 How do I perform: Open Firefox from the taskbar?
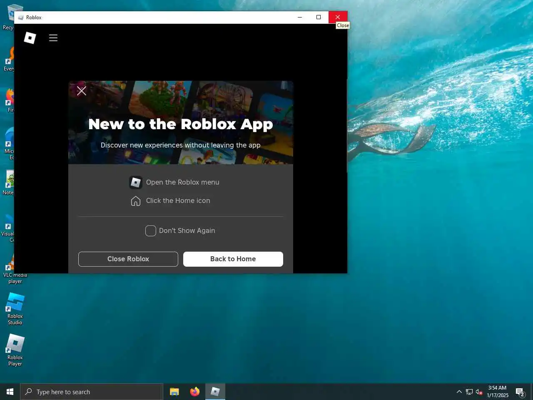click(194, 392)
